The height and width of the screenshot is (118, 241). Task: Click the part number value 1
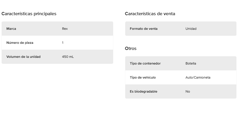click(63, 43)
